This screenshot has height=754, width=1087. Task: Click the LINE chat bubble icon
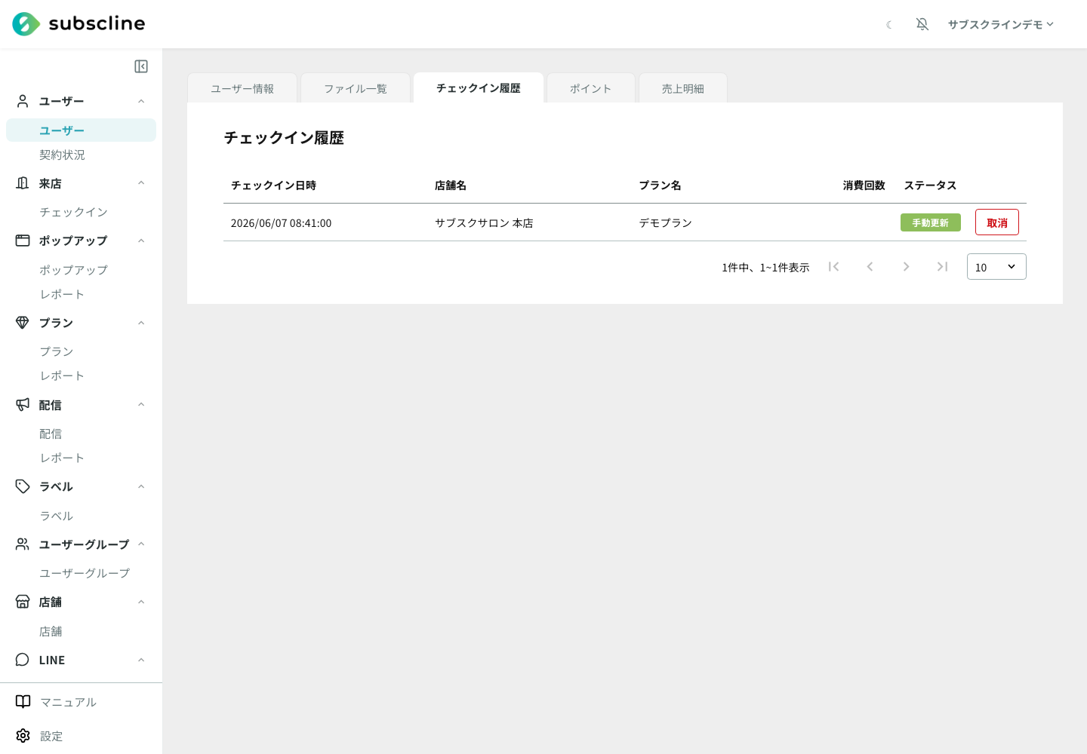pyautogui.click(x=23, y=660)
